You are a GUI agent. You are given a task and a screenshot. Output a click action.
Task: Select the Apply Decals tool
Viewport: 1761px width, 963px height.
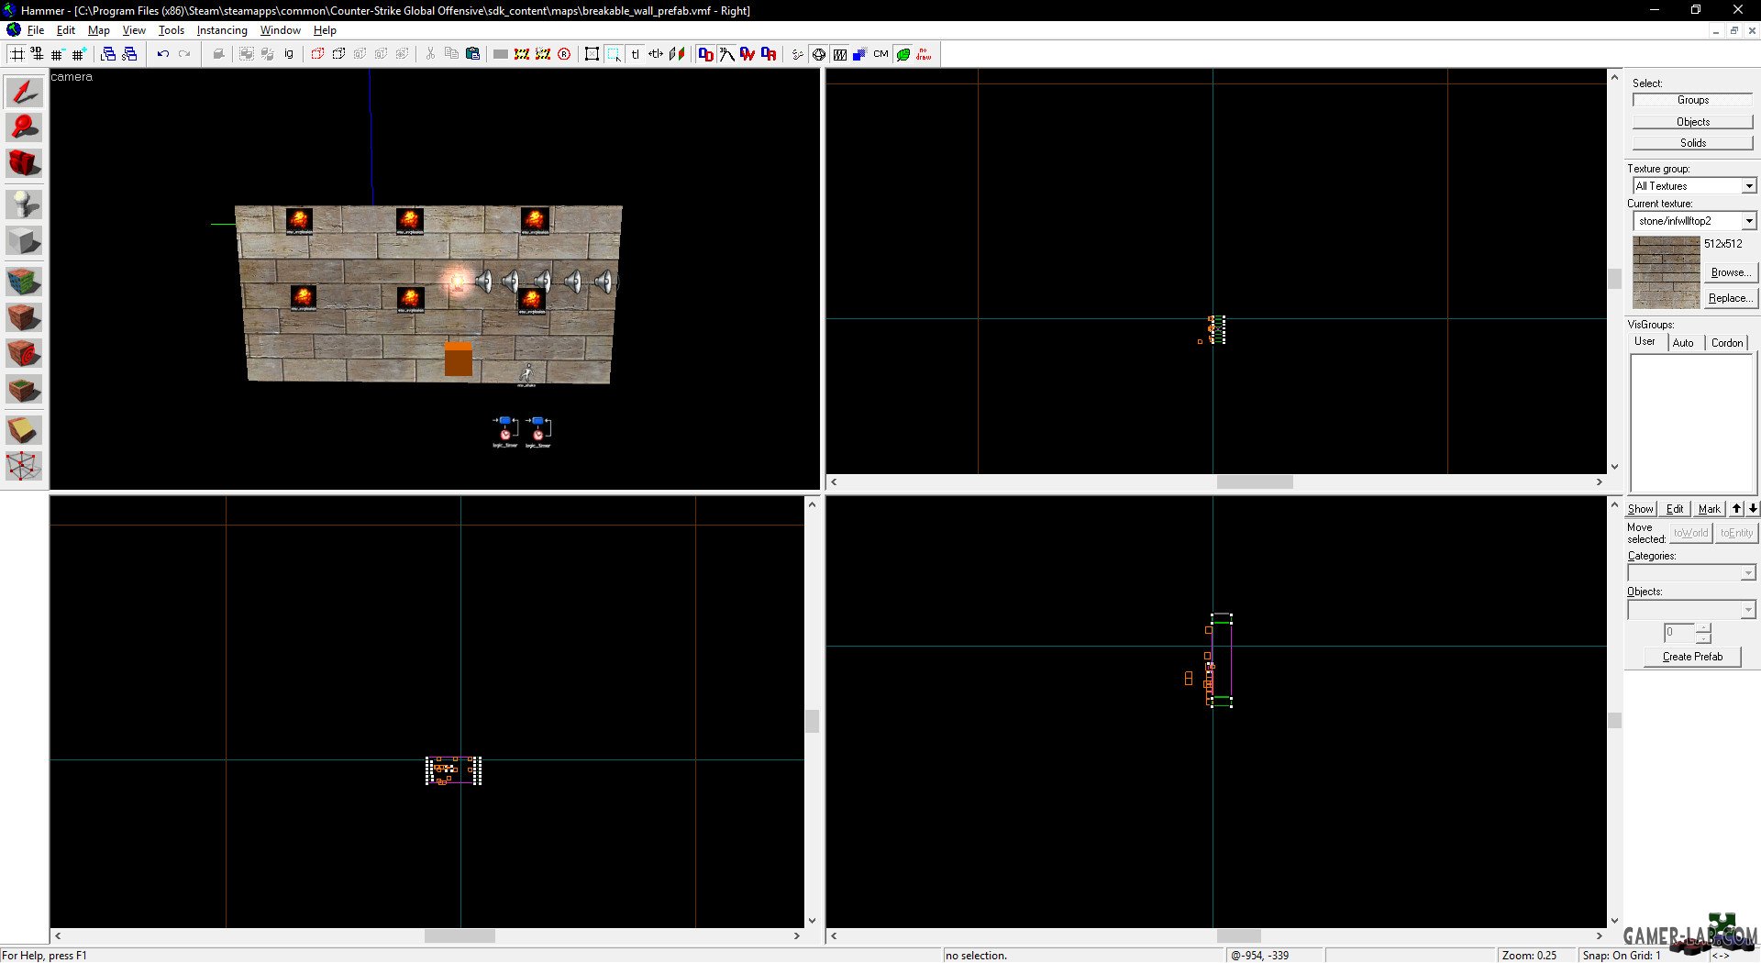pos(24,353)
